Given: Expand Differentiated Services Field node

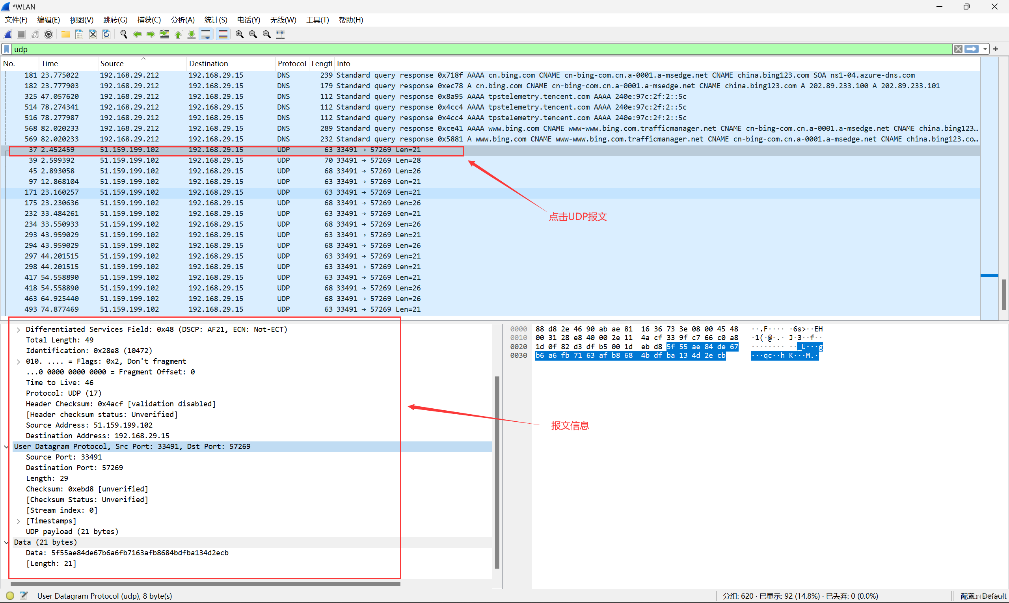Looking at the screenshot, I should coord(18,329).
